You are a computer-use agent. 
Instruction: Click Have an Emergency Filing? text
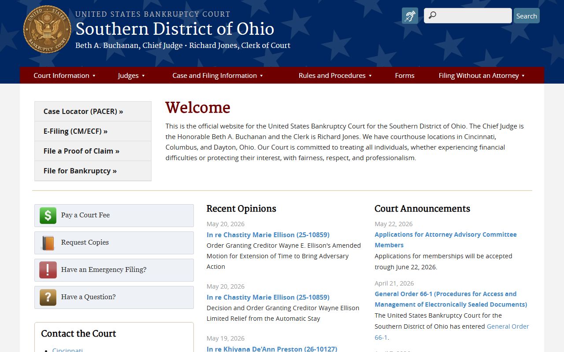[x=104, y=270]
